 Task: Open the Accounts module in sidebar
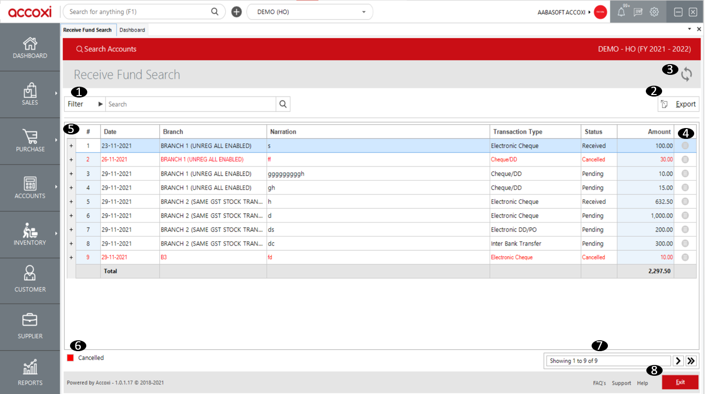[30, 188]
